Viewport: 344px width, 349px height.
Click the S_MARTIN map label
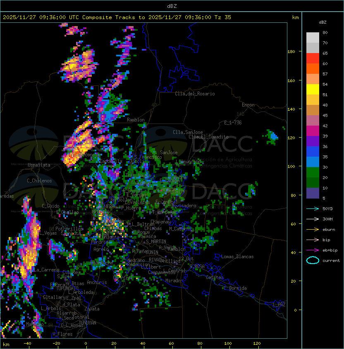(156, 242)
